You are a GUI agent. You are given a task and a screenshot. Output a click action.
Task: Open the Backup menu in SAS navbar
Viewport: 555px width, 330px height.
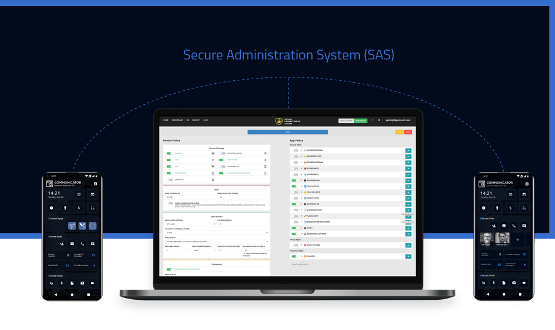tap(196, 120)
